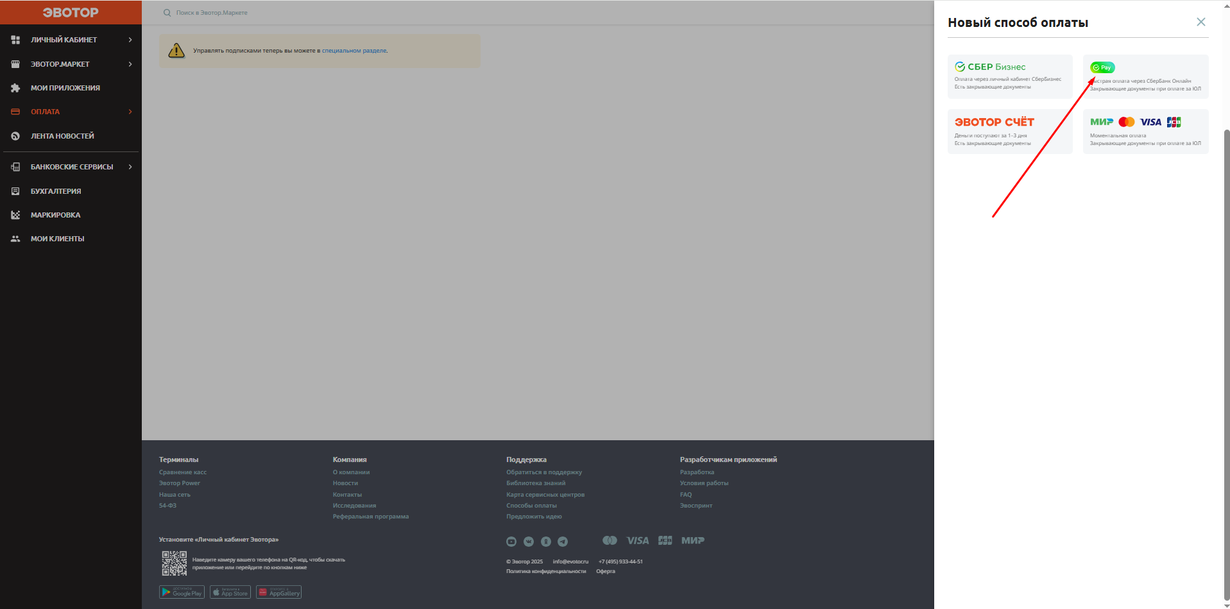Open Политика конфиденциальности link
1230x609 pixels.
click(x=546, y=571)
